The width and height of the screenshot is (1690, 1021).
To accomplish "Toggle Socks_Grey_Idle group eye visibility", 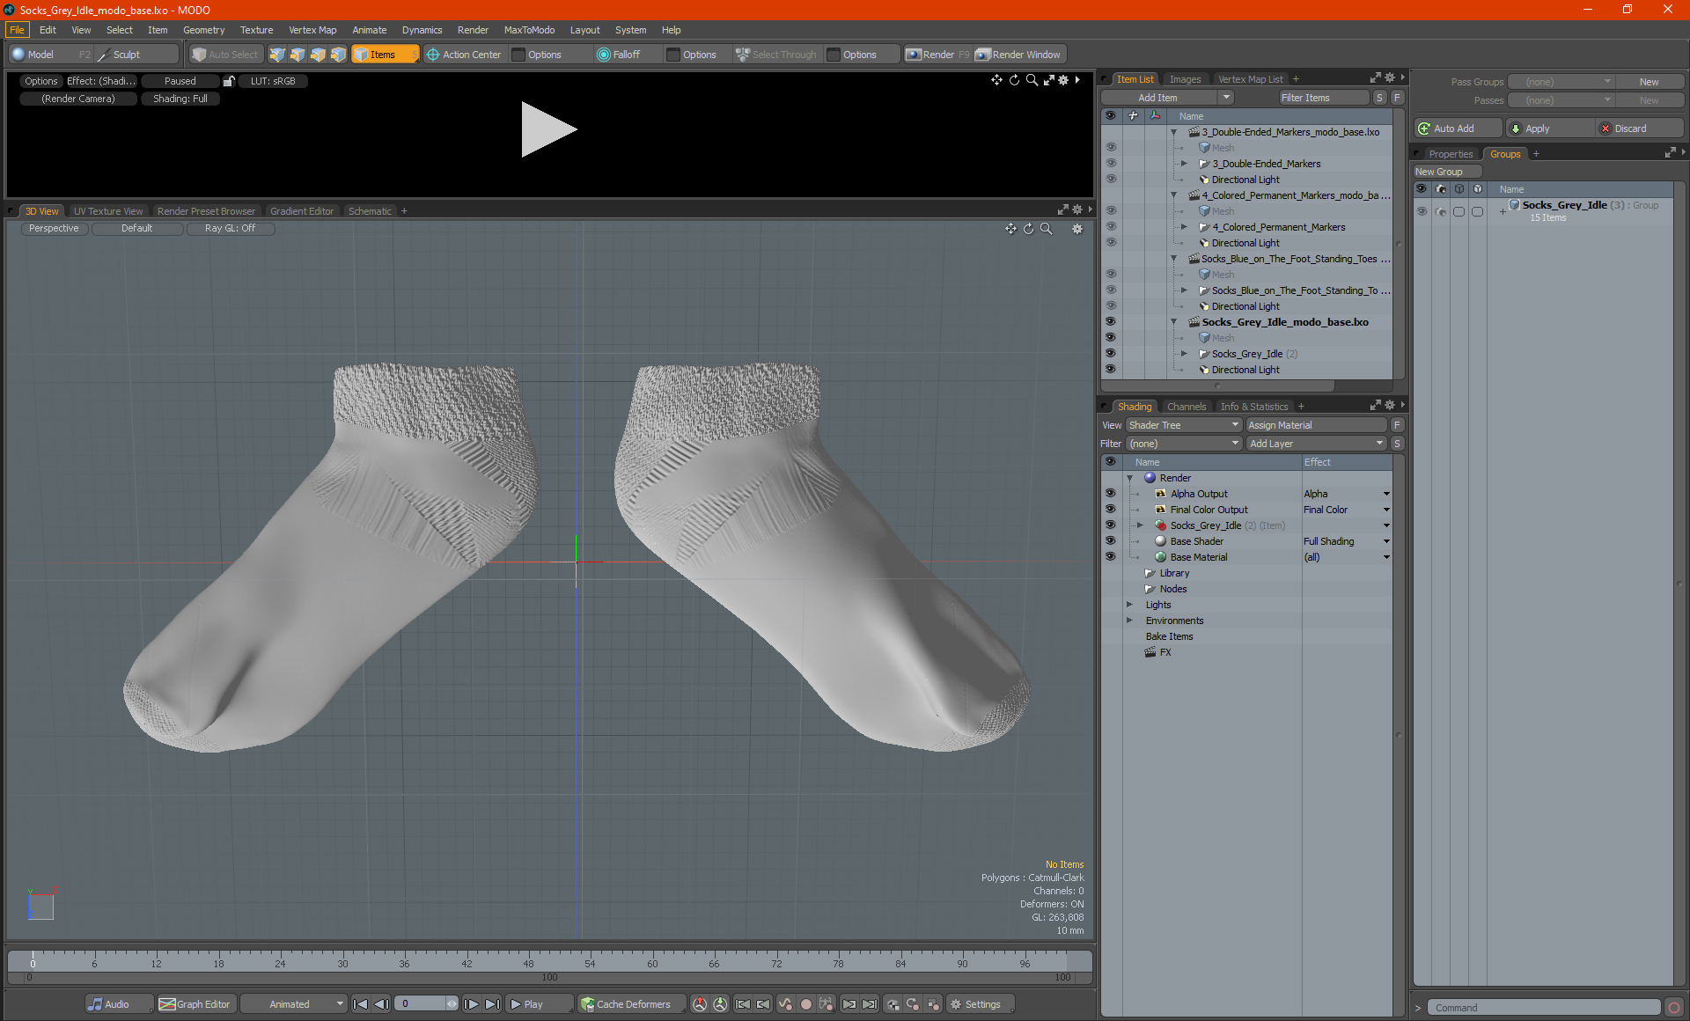I will (1422, 211).
